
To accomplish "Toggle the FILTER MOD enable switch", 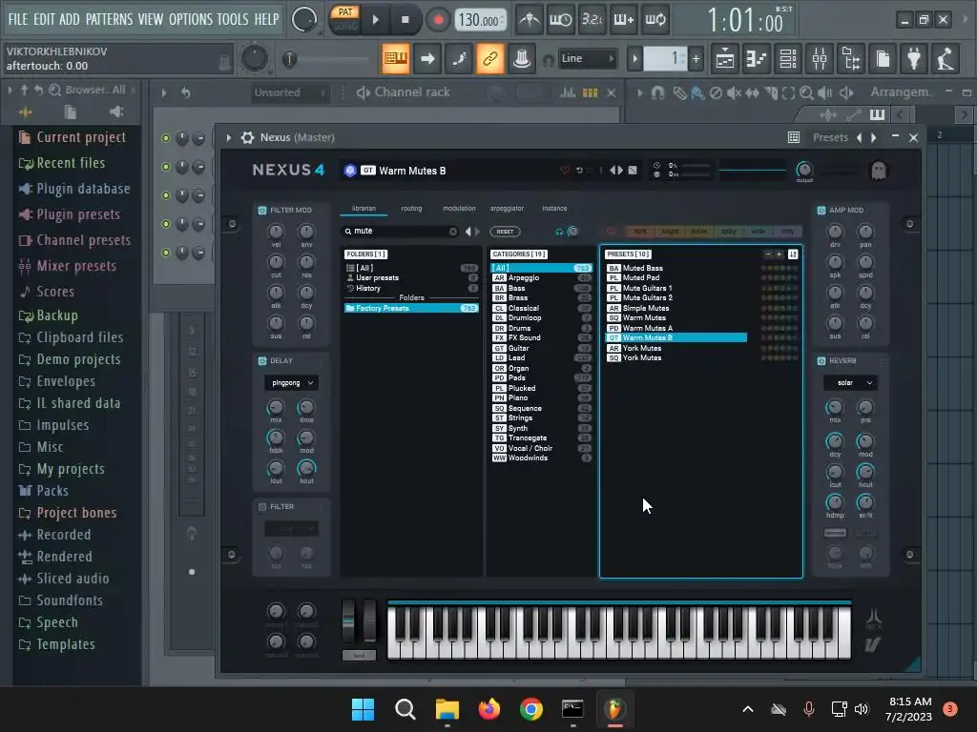I will (262, 211).
